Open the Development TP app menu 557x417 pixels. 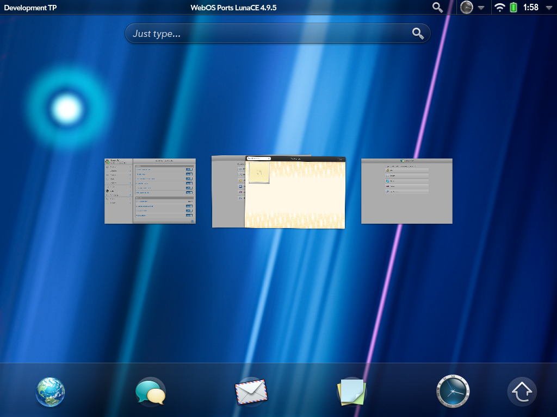click(x=30, y=8)
